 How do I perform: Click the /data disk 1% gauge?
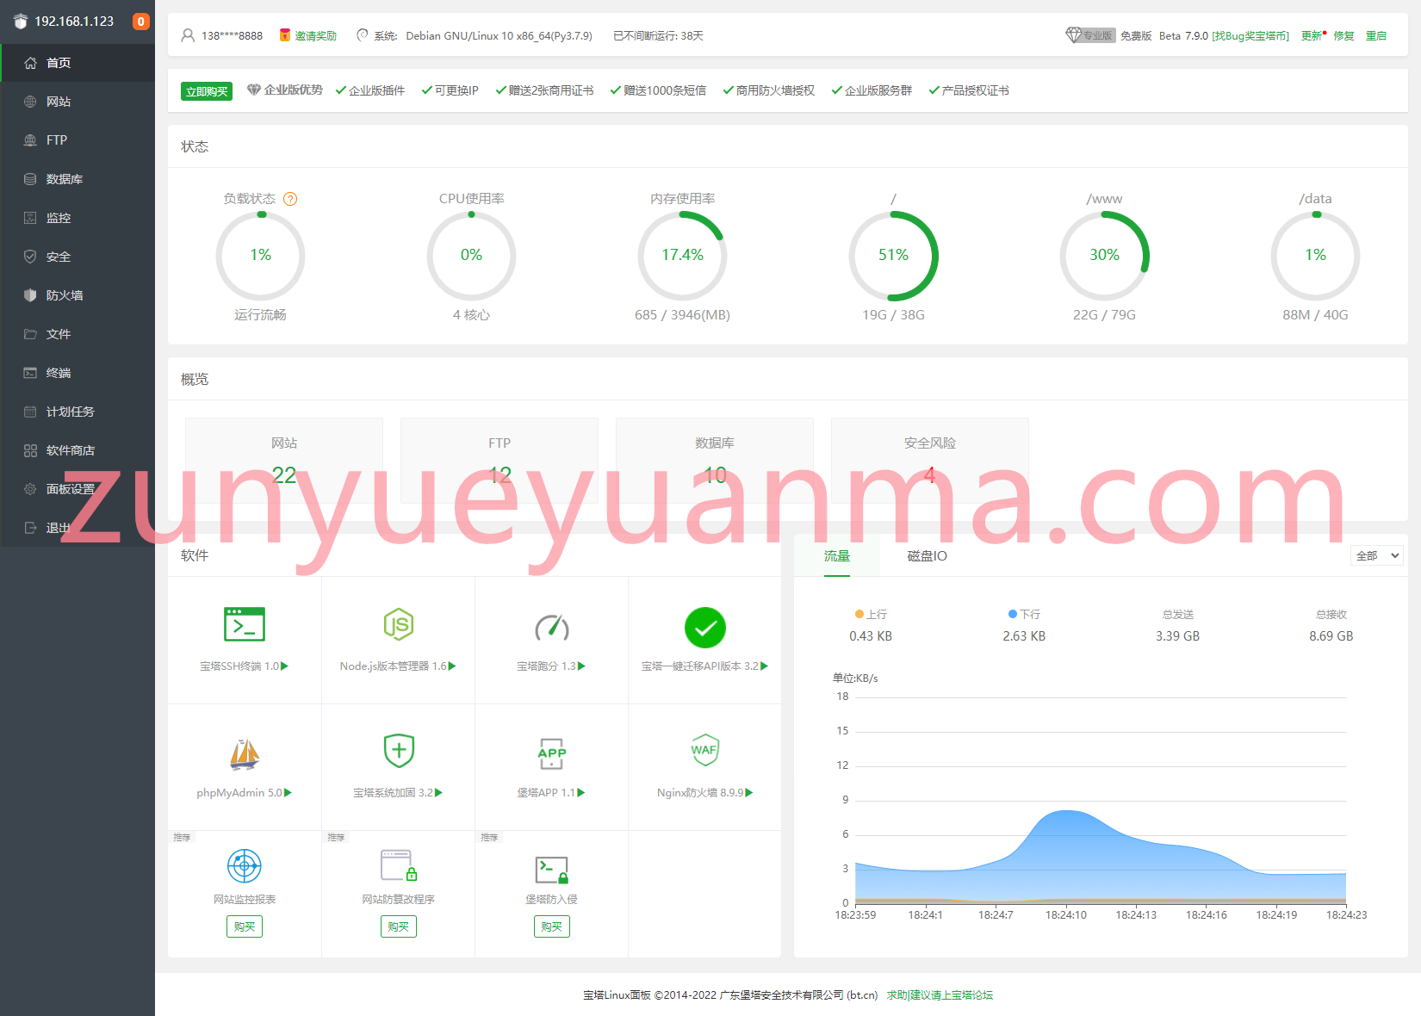(x=1315, y=256)
